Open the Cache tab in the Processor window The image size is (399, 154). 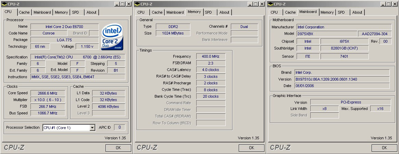click(24, 12)
